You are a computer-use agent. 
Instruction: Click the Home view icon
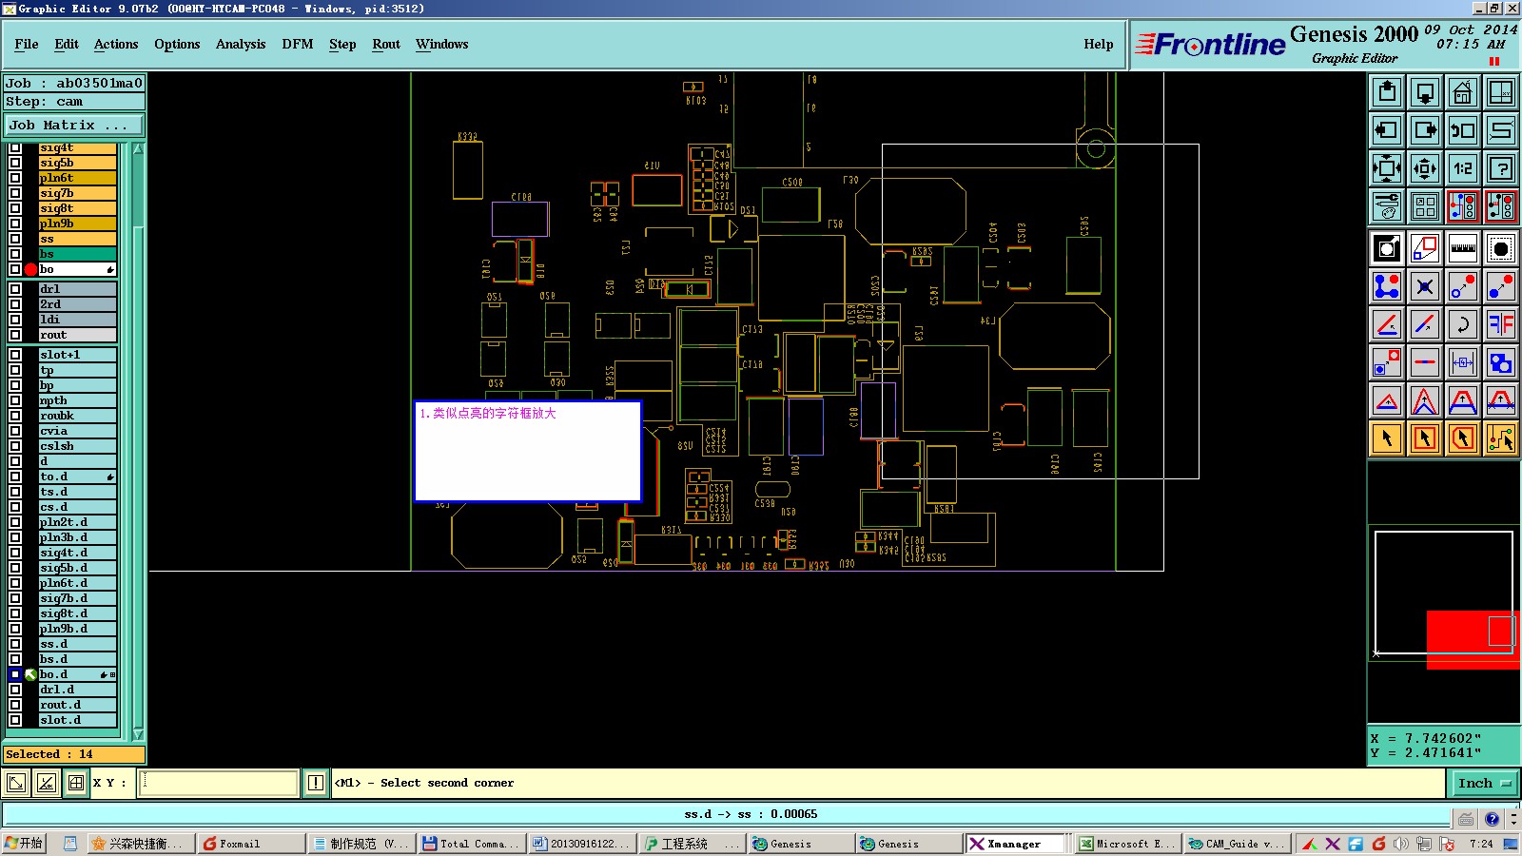[1463, 92]
